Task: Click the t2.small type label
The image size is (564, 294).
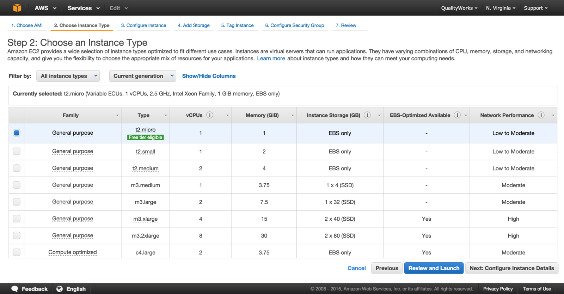Action: (145, 152)
